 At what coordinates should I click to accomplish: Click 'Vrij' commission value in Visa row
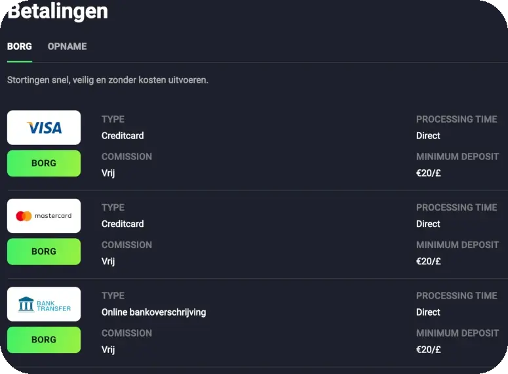[108, 173]
